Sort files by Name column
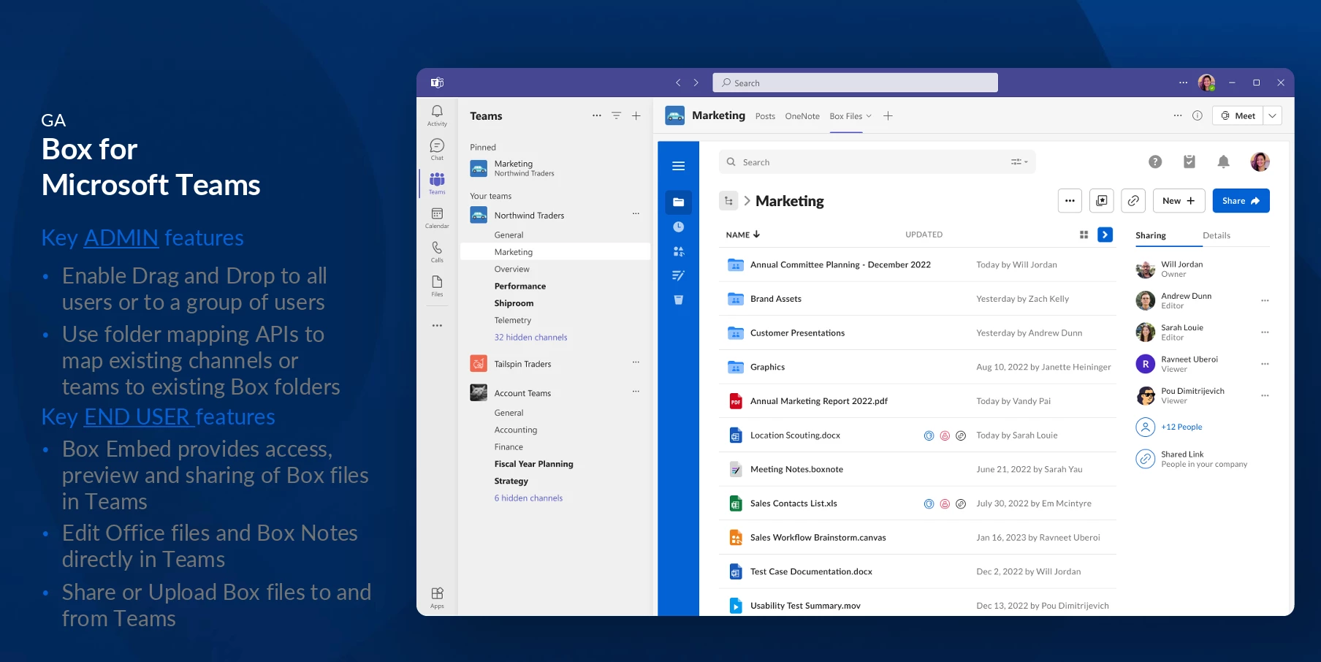 click(x=743, y=235)
